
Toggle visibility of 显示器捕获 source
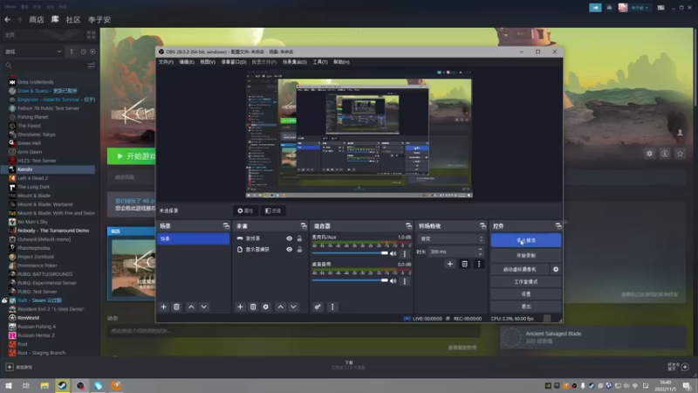pyautogui.click(x=290, y=250)
